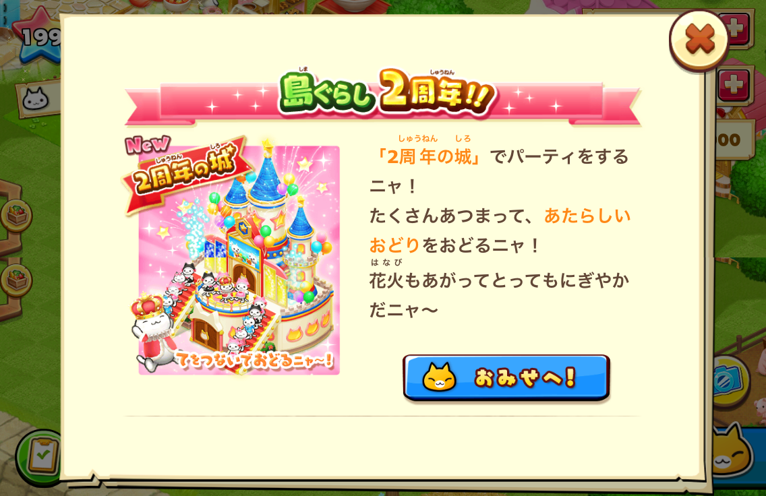This screenshot has width=766, height=496.
Task: Close the anniversary popup with the orange X
Action: pyautogui.click(x=699, y=40)
